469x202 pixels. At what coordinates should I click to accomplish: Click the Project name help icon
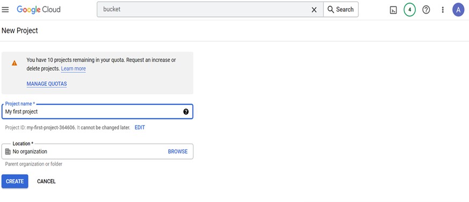coord(186,112)
